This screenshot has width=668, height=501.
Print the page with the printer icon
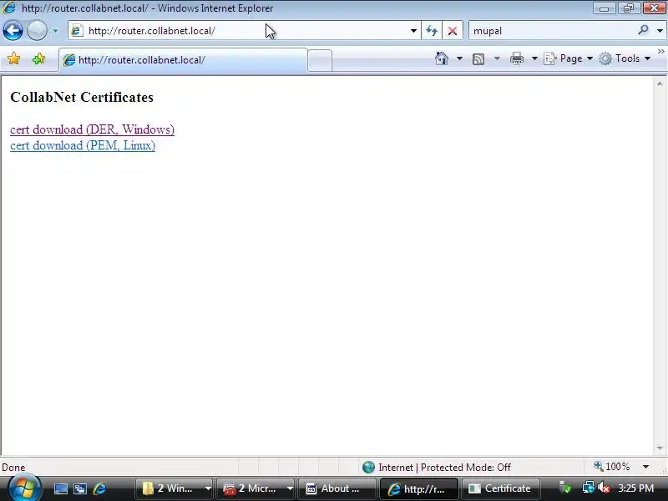pyautogui.click(x=516, y=58)
